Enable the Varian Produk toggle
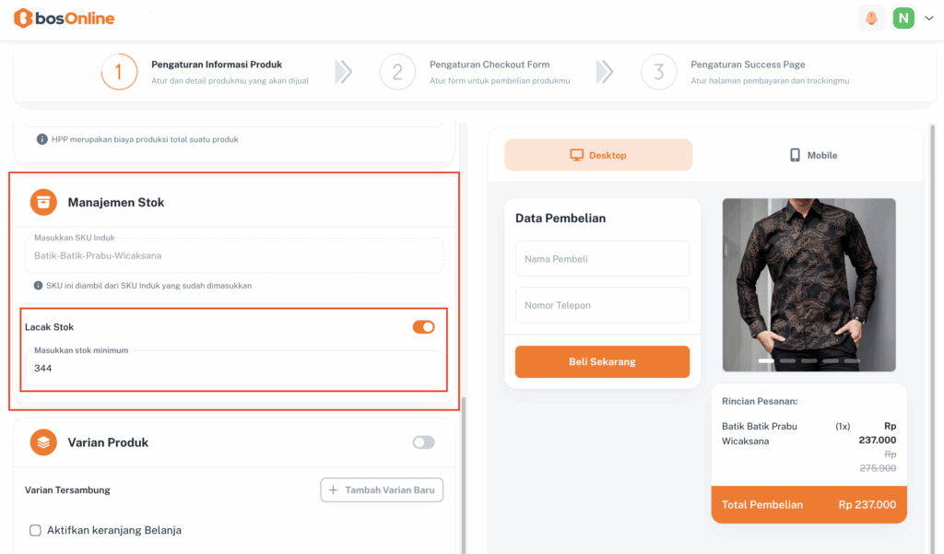This screenshot has height=554, width=944. pyautogui.click(x=423, y=442)
